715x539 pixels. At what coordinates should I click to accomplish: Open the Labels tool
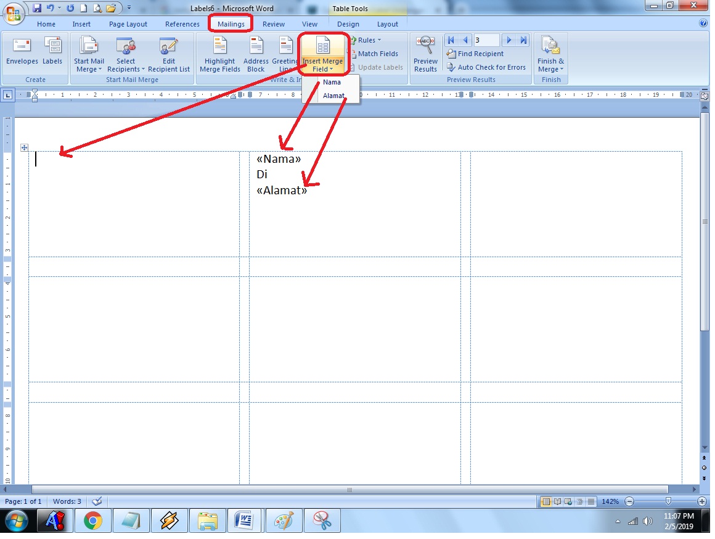pyautogui.click(x=52, y=52)
